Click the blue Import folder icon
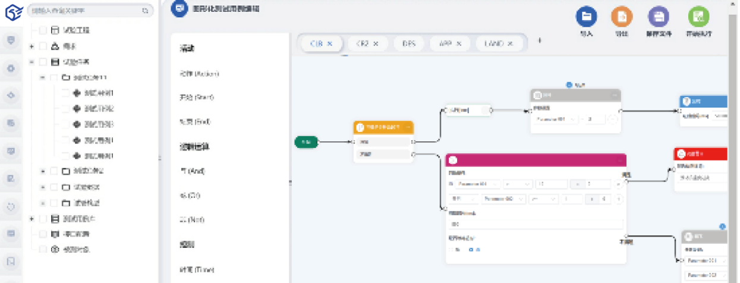The height and width of the screenshot is (283, 740). pos(586,17)
